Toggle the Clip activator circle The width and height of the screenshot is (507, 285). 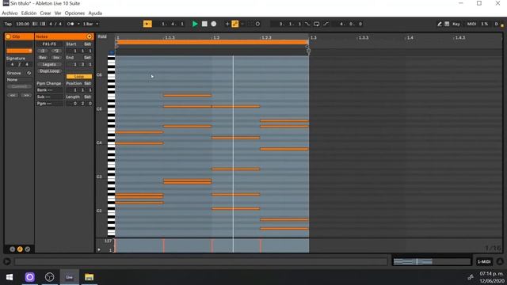coord(9,36)
